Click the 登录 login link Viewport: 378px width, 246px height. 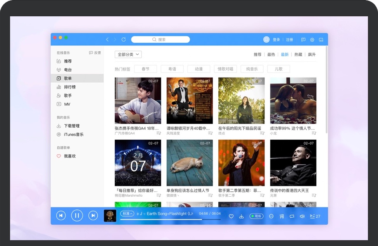pyautogui.click(x=276, y=40)
